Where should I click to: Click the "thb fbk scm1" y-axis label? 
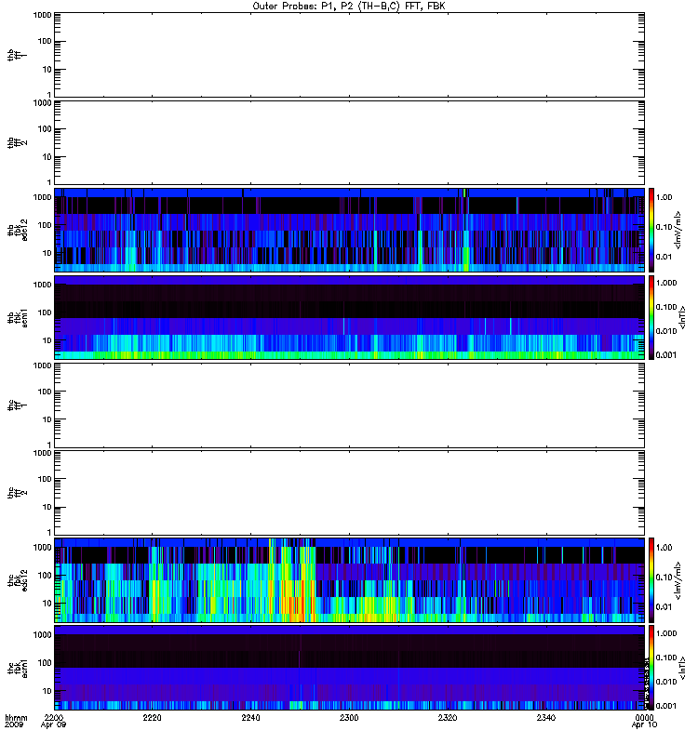[18, 318]
